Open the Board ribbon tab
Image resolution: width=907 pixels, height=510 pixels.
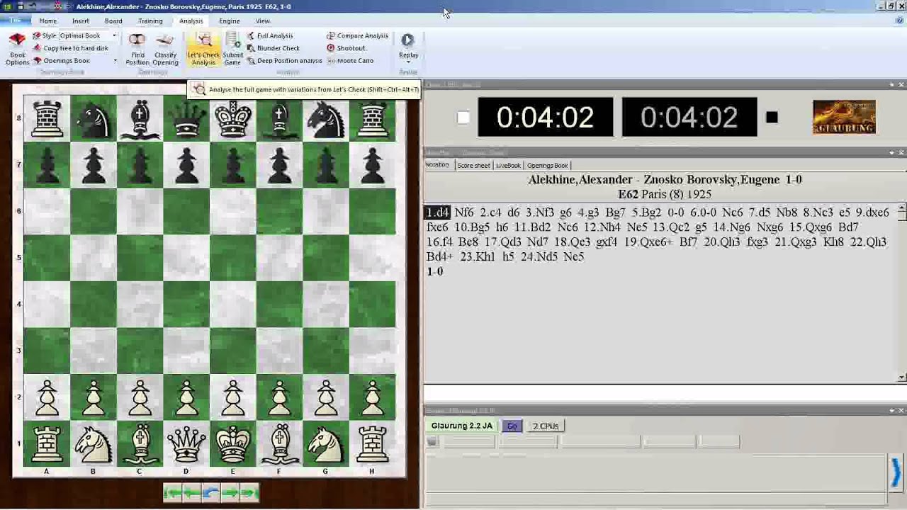pyautogui.click(x=113, y=21)
